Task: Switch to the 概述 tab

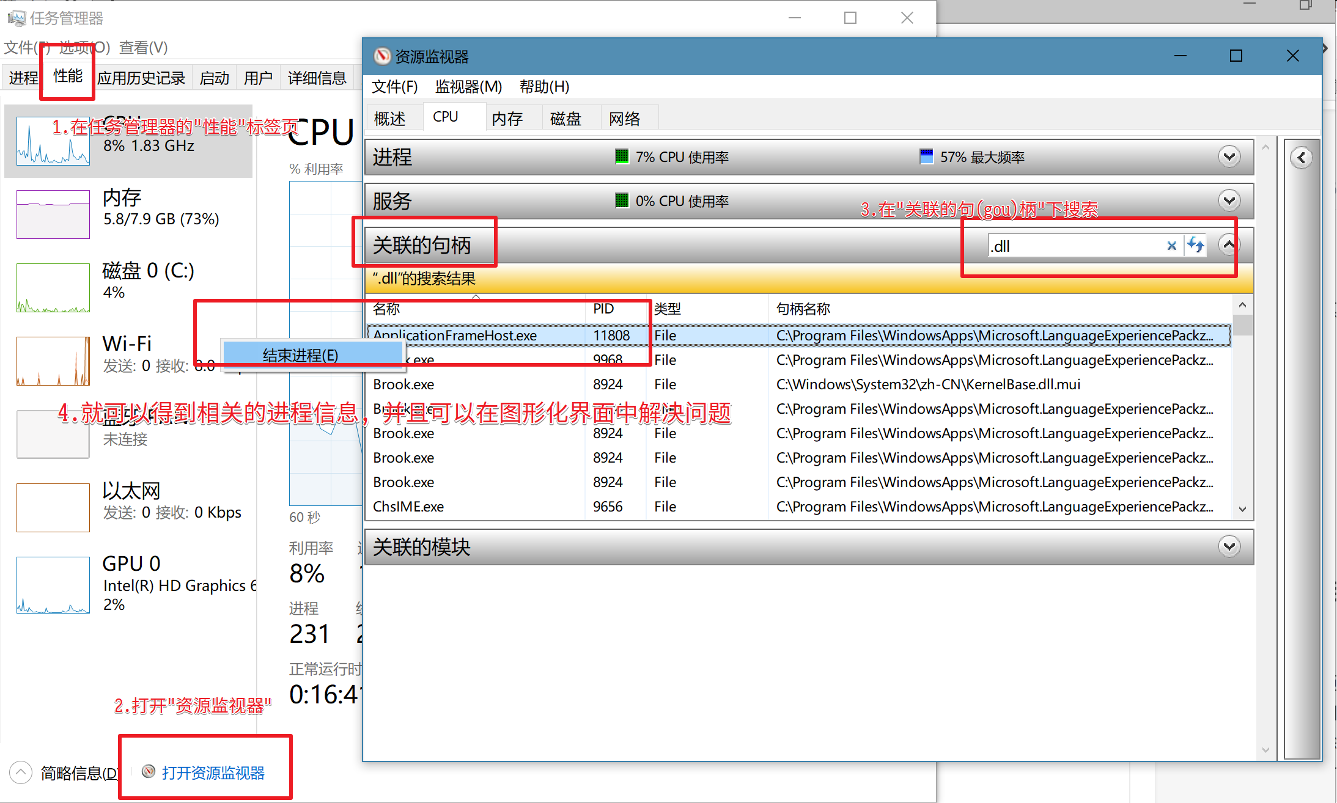Action: click(391, 117)
